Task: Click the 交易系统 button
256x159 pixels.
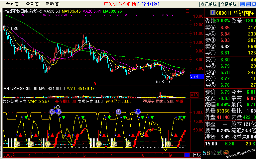Action: coord(229,4)
